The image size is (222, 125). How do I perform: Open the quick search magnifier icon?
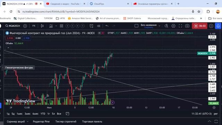point(166,26)
